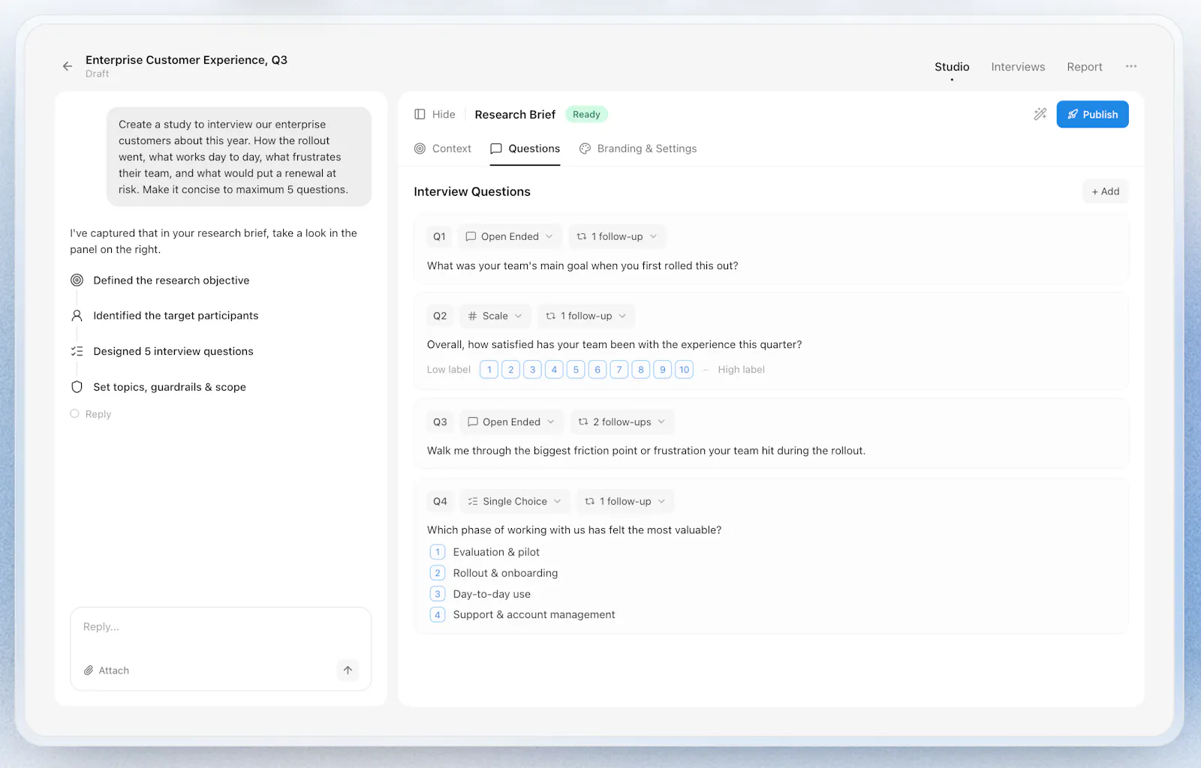Image resolution: width=1201 pixels, height=768 pixels.
Task: Click the target icon on Context tab
Action: 420,148
